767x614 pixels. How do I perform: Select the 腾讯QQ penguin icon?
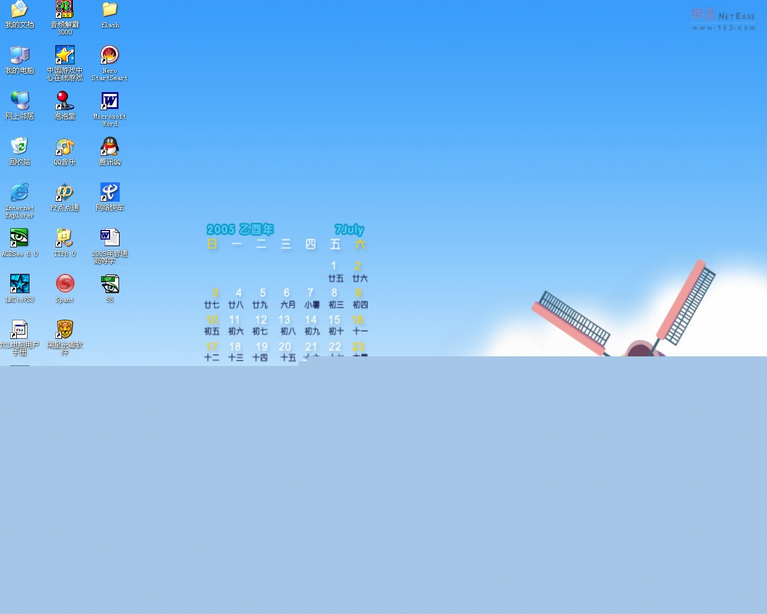pyautogui.click(x=109, y=147)
